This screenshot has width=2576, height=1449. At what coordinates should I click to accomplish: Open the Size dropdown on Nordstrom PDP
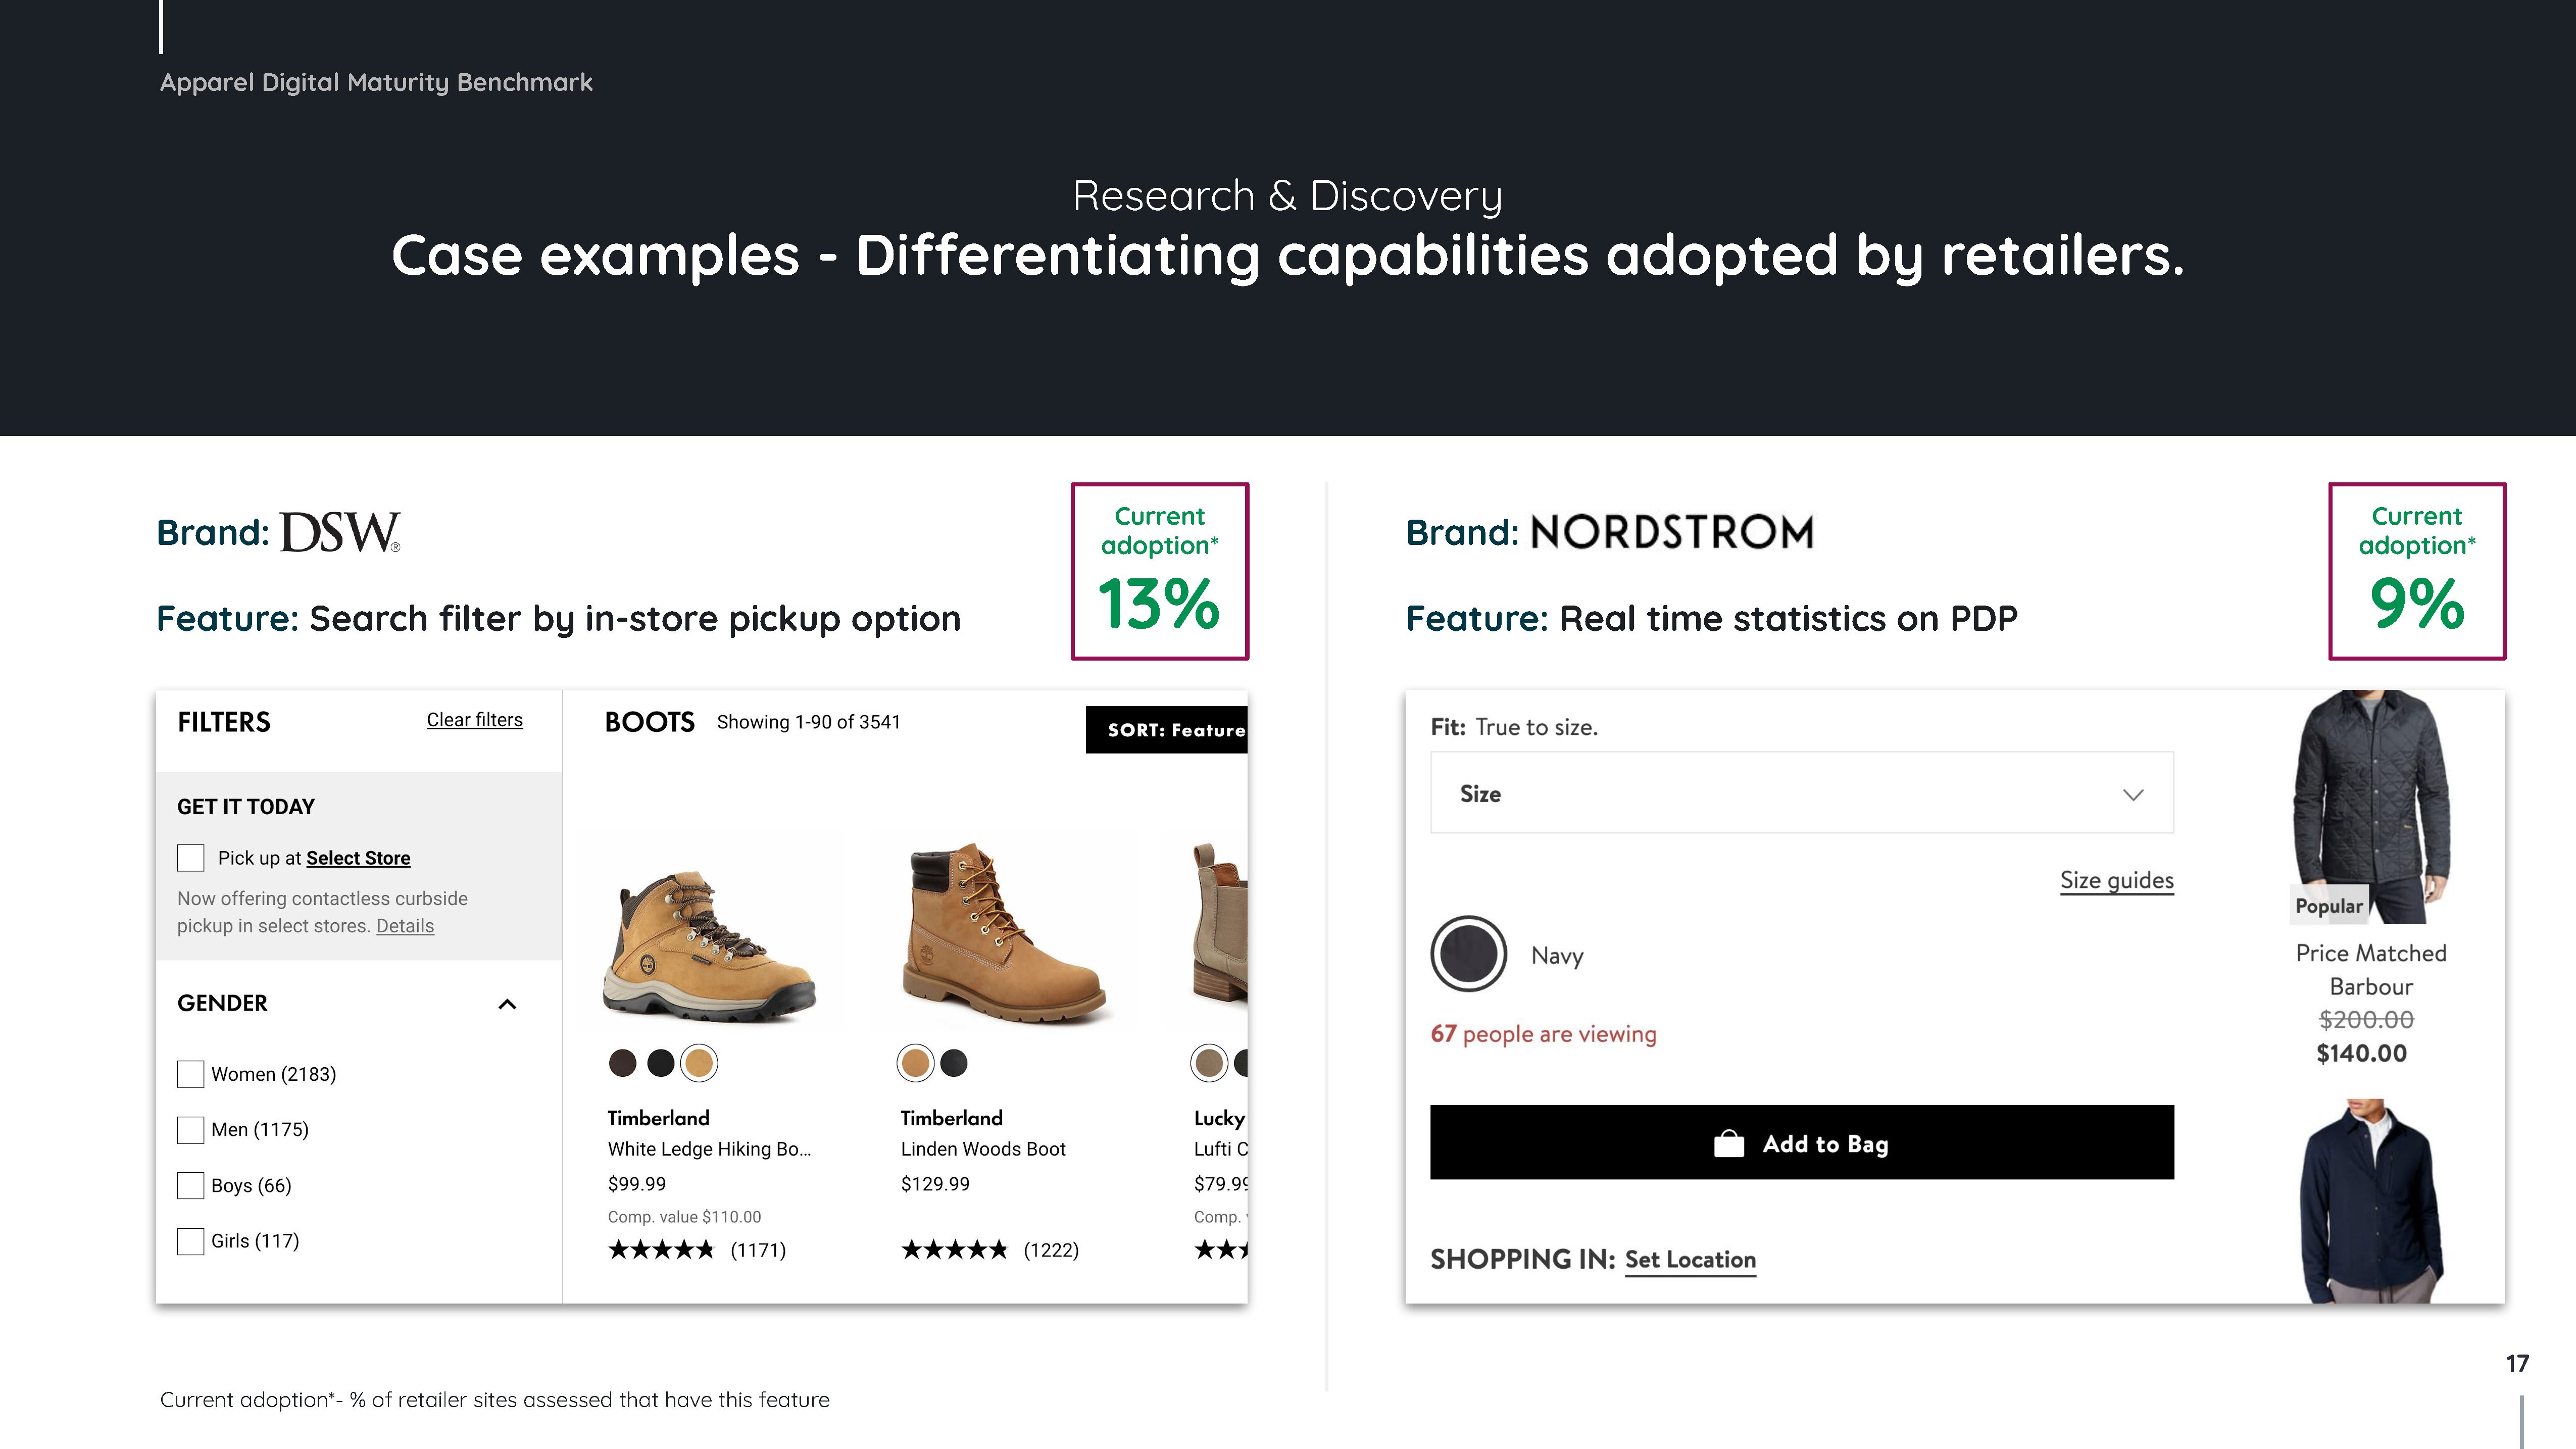(x=1802, y=793)
